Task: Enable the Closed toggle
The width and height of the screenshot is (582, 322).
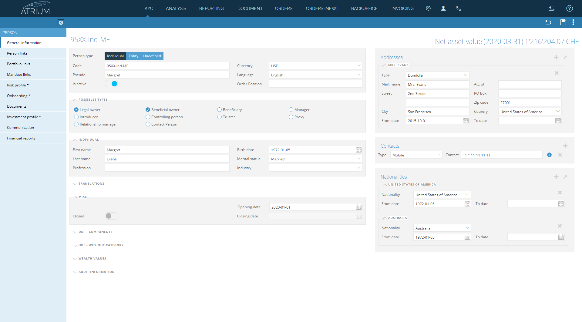Action: click(x=111, y=216)
